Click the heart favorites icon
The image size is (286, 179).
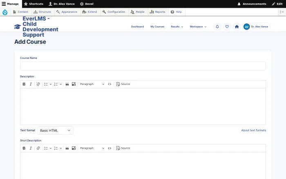pos(227,27)
